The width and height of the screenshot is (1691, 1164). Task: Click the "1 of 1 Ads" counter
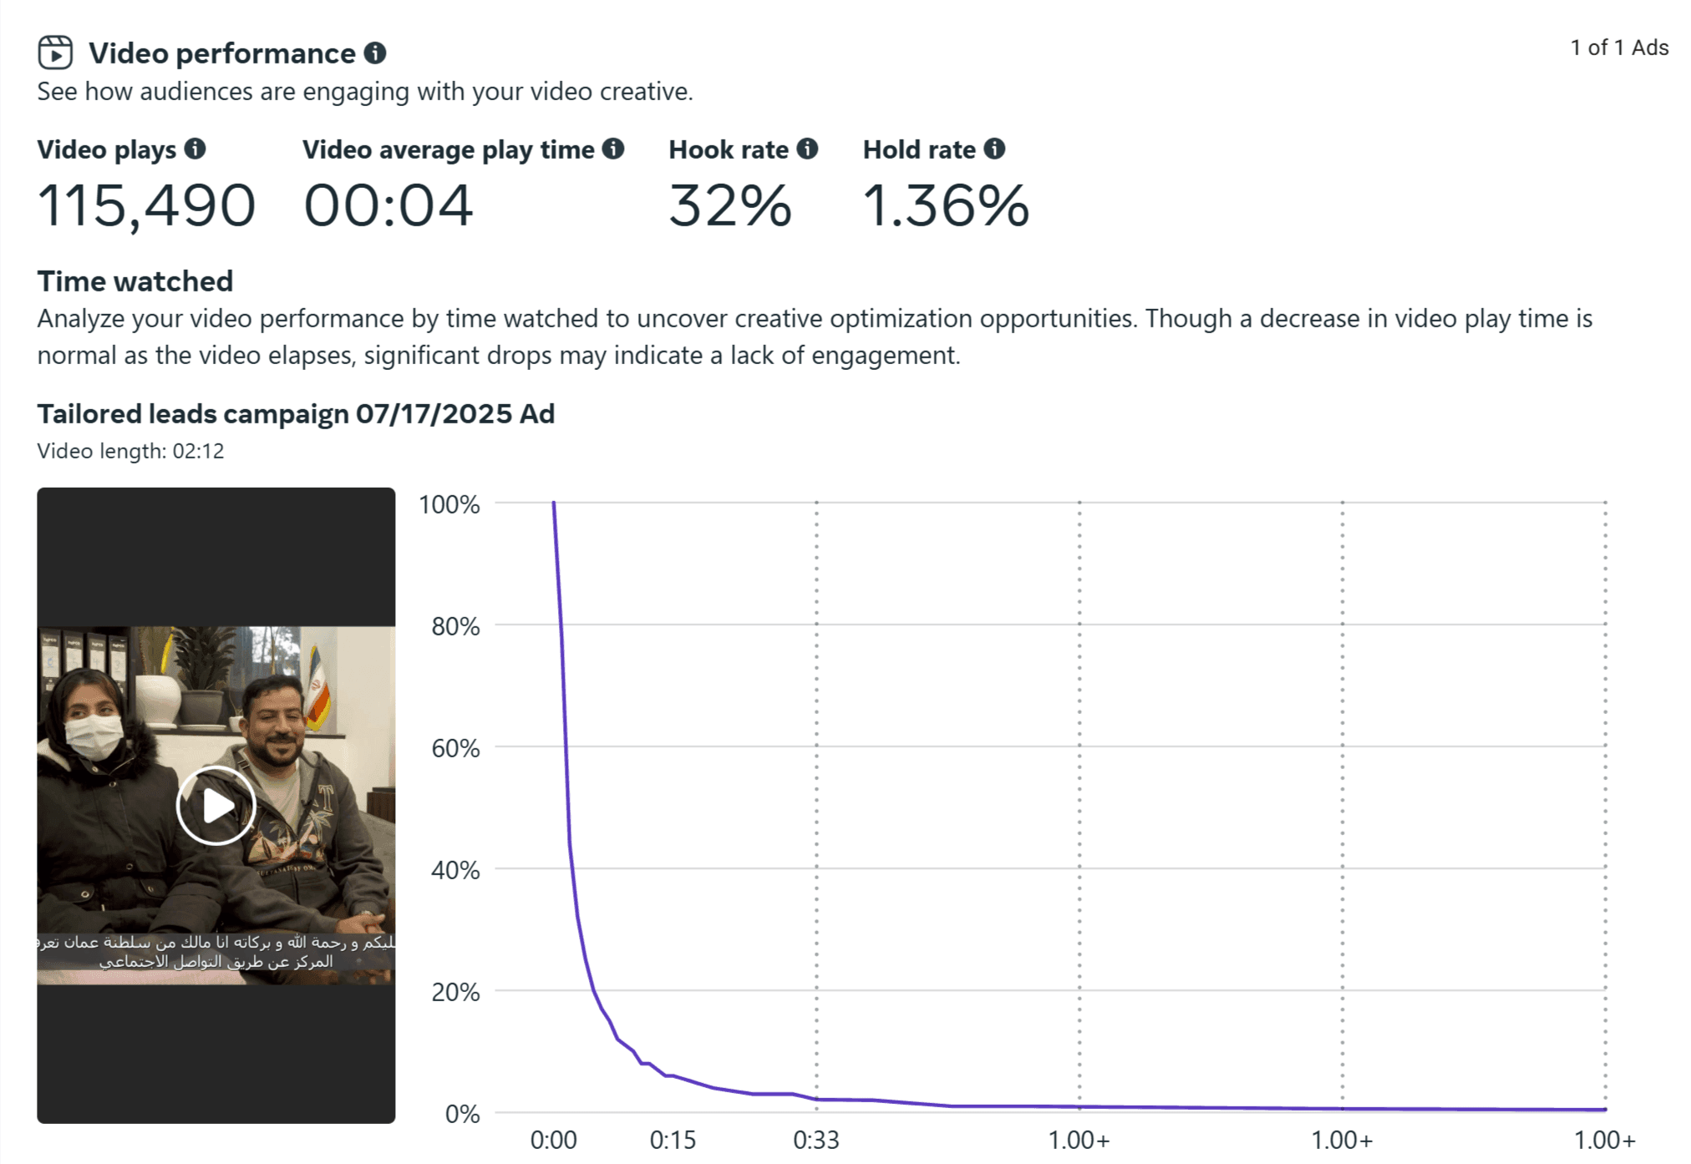pos(1618,48)
